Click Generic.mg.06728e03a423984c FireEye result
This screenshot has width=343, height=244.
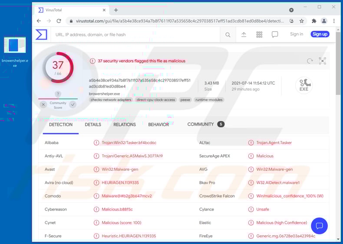(286, 236)
